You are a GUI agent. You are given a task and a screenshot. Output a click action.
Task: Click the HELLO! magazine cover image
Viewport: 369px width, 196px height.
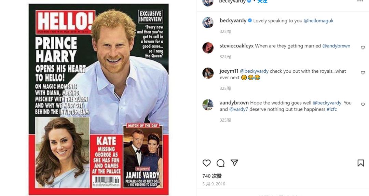point(98,99)
